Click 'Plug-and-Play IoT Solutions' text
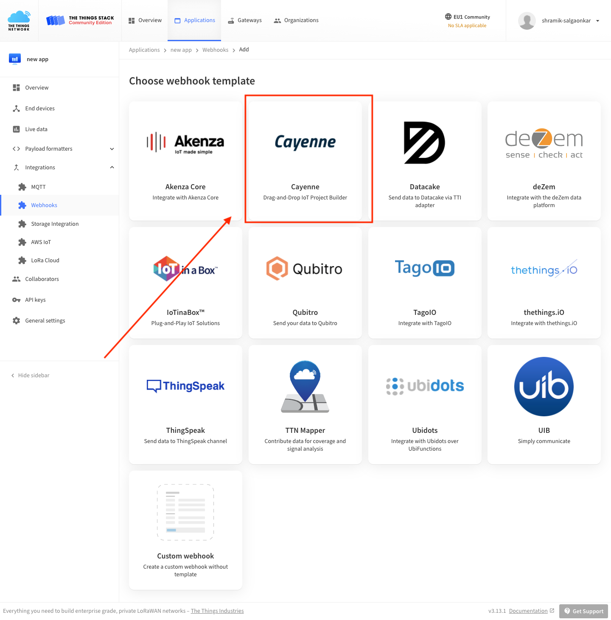Image resolution: width=611 pixels, height=620 pixels. click(x=185, y=323)
